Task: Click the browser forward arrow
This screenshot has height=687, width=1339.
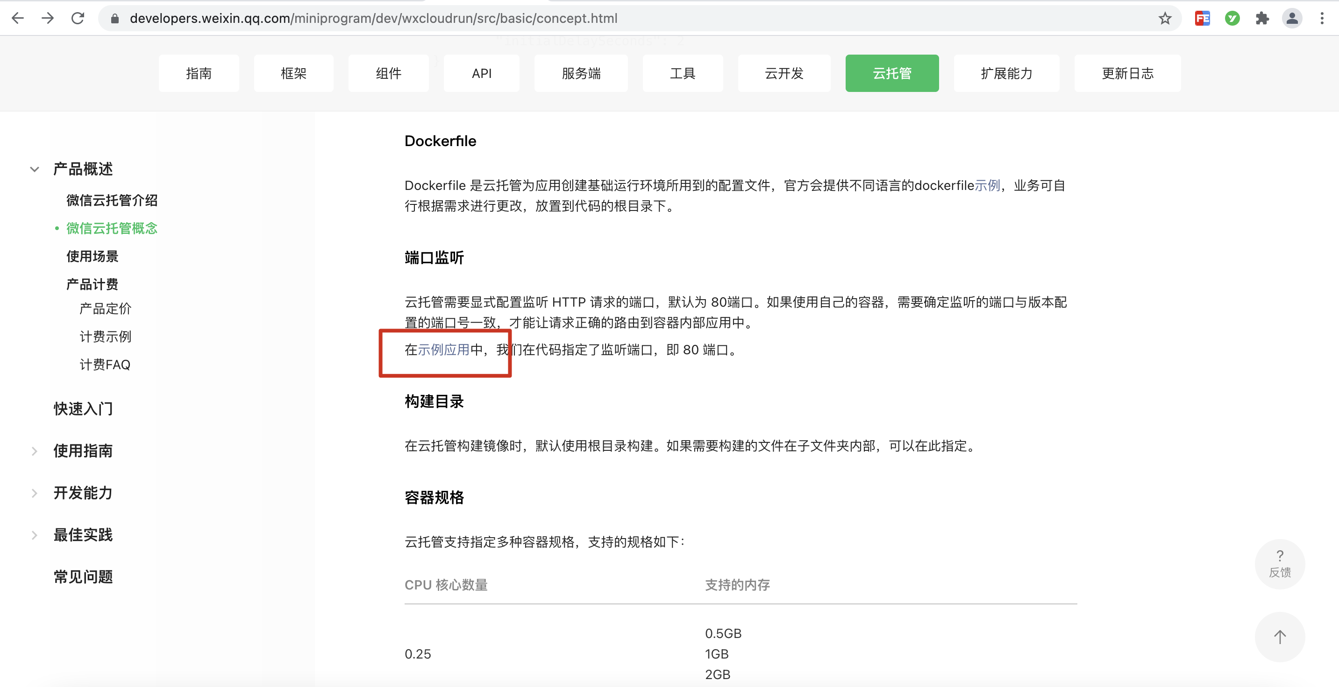Action: coord(48,18)
